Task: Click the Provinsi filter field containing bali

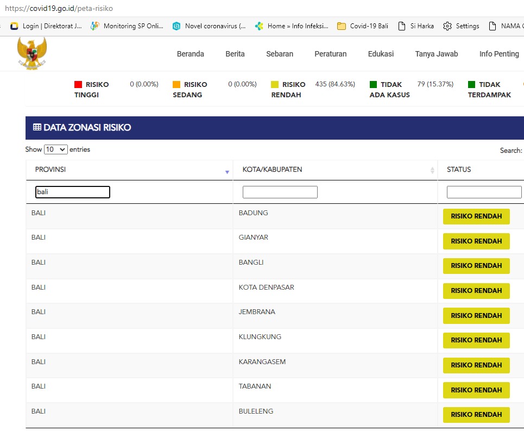Action: point(73,192)
